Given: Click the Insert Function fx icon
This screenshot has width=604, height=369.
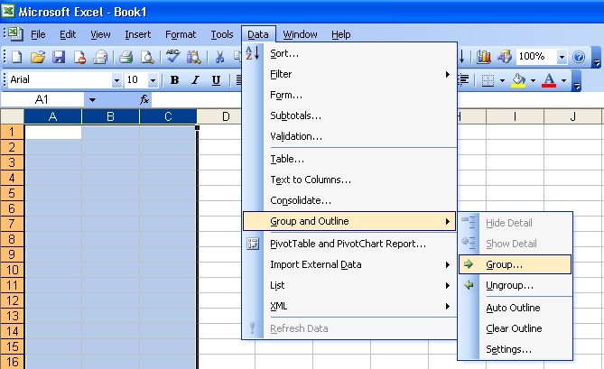Looking at the screenshot, I should [144, 99].
